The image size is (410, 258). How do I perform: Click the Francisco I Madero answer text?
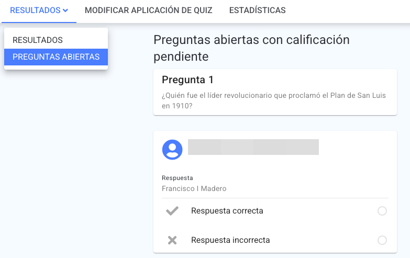pyautogui.click(x=194, y=188)
